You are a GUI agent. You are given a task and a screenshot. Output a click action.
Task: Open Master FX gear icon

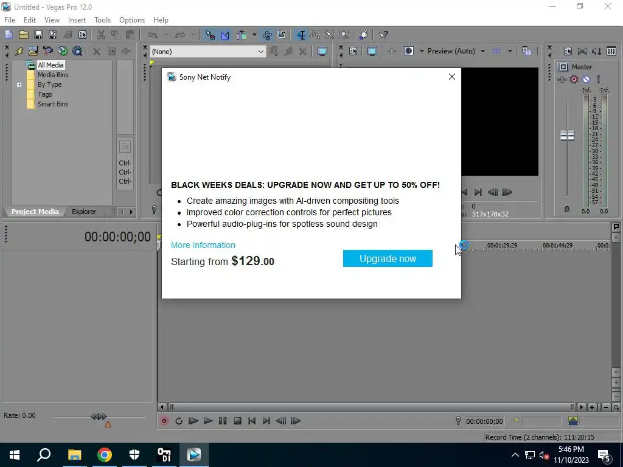[x=574, y=80]
